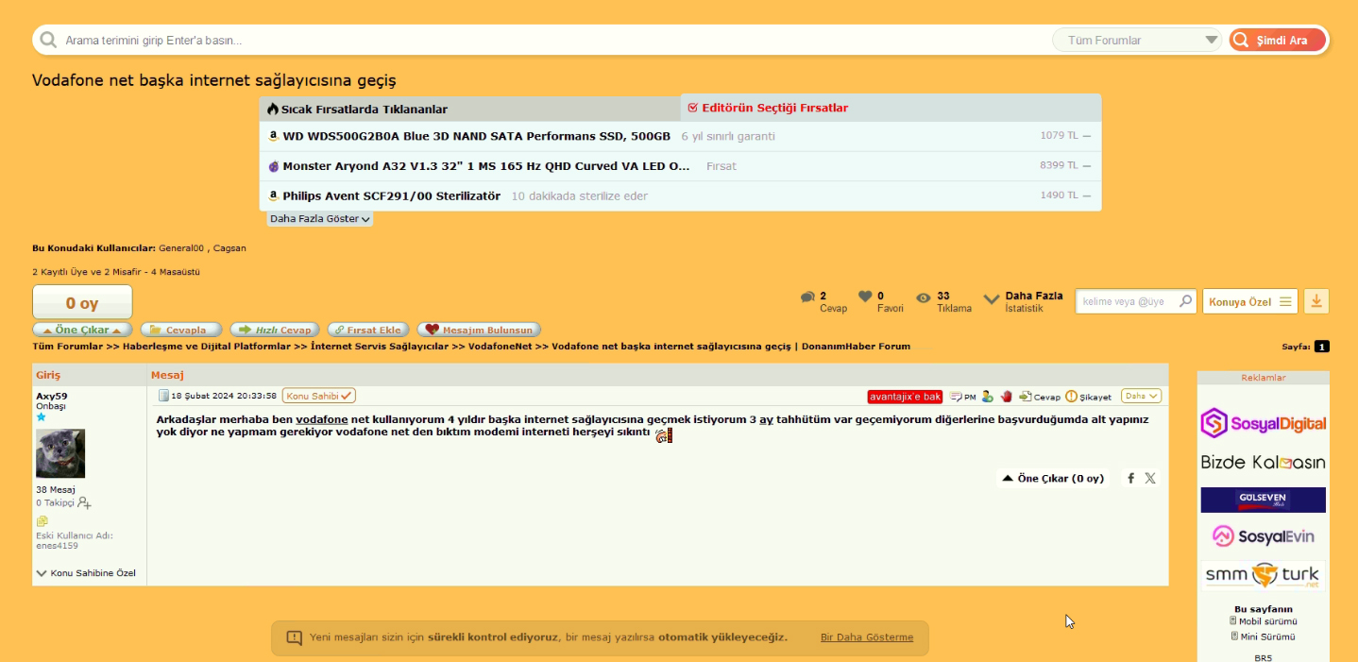Screen dimensions: 1358x662
Task: Open user Cagsan's profile link
Action: pyautogui.click(x=229, y=248)
